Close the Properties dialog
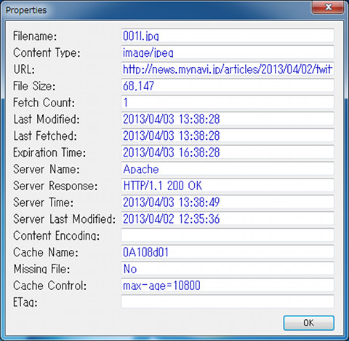349x341 pixels. click(328, 7)
